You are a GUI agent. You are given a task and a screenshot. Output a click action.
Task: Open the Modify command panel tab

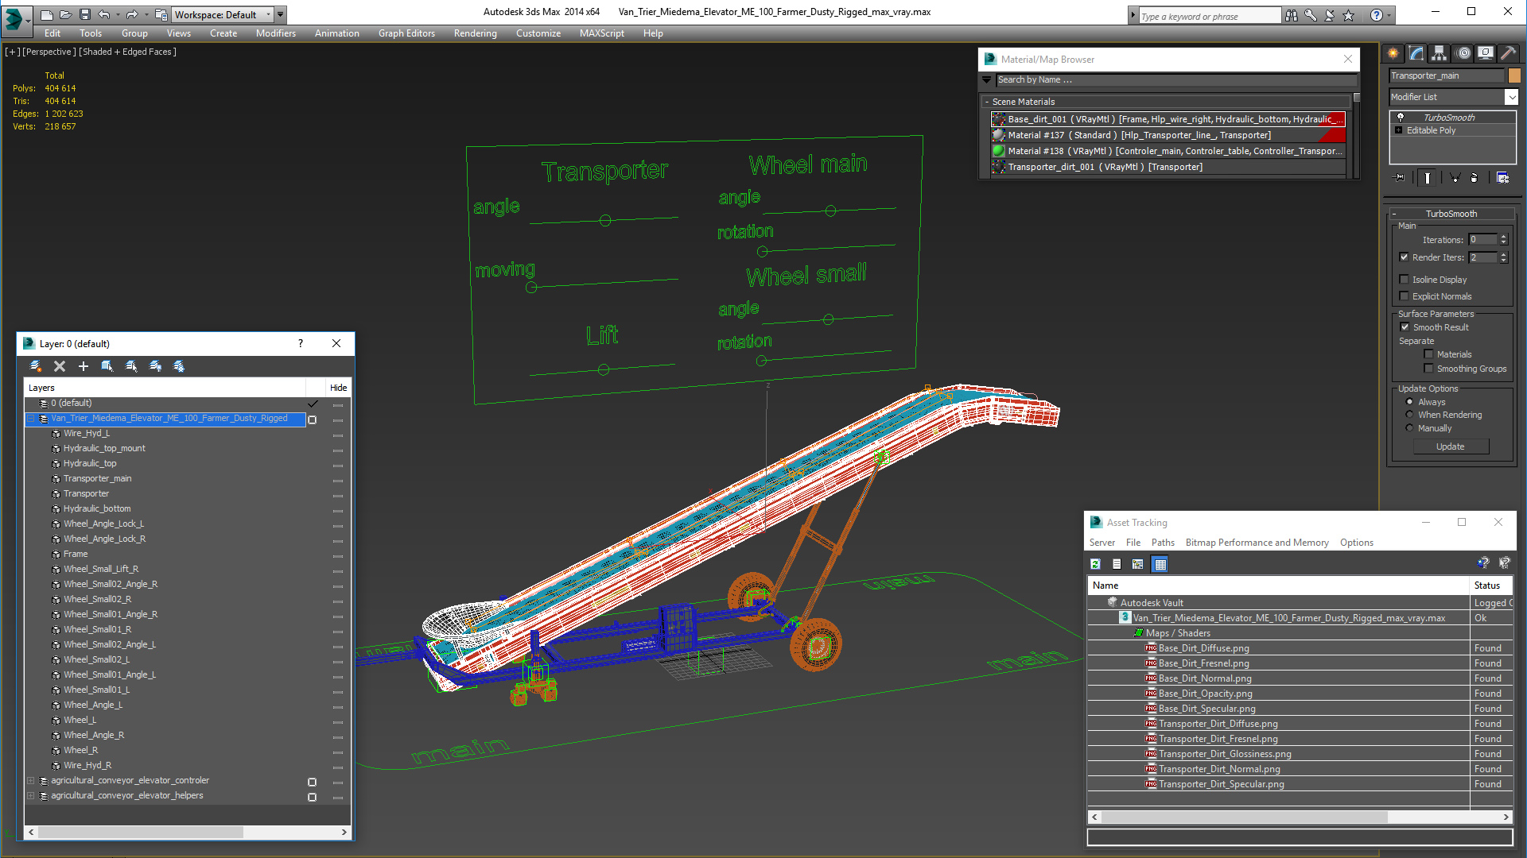point(1416,53)
